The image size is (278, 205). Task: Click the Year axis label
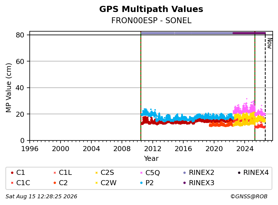click(151, 159)
